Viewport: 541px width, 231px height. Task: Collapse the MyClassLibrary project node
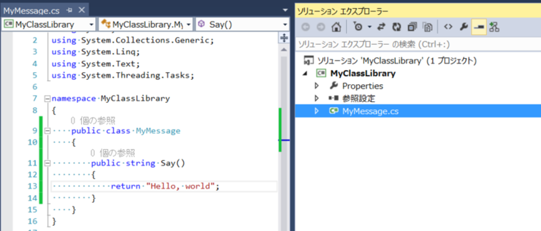(x=305, y=74)
